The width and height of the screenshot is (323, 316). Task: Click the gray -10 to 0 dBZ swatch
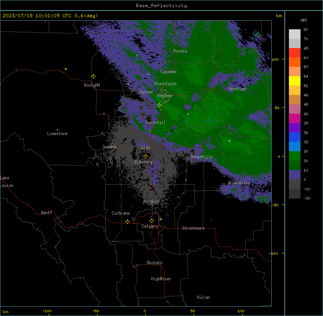[295, 184]
